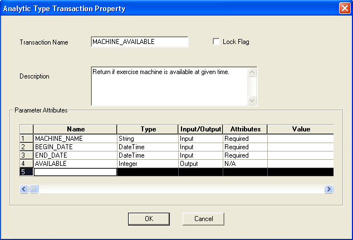
Task: Click the DateTime type of BEGIN_DATE
Action: click(x=148, y=147)
